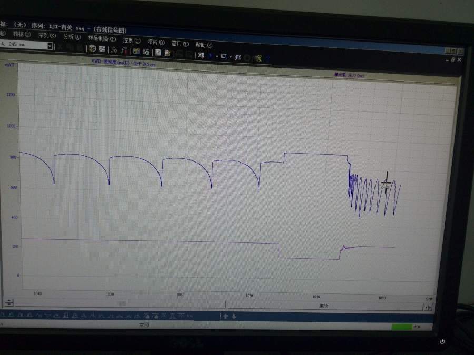Viewport: 474px width, 355px height.
Task: Click the magnifier window toolbar icon
Action: (201, 55)
